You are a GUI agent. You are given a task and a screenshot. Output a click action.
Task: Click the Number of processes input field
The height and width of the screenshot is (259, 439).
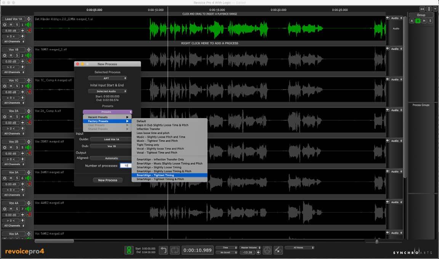tap(126, 166)
